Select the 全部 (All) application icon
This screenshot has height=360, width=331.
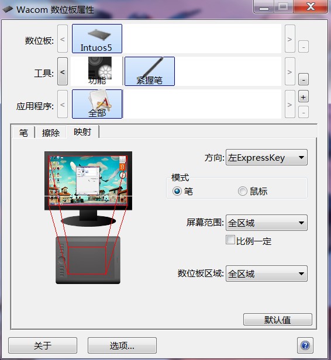(97, 104)
